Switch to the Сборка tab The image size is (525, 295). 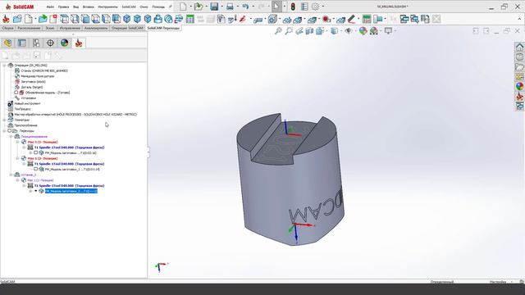click(7, 28)
